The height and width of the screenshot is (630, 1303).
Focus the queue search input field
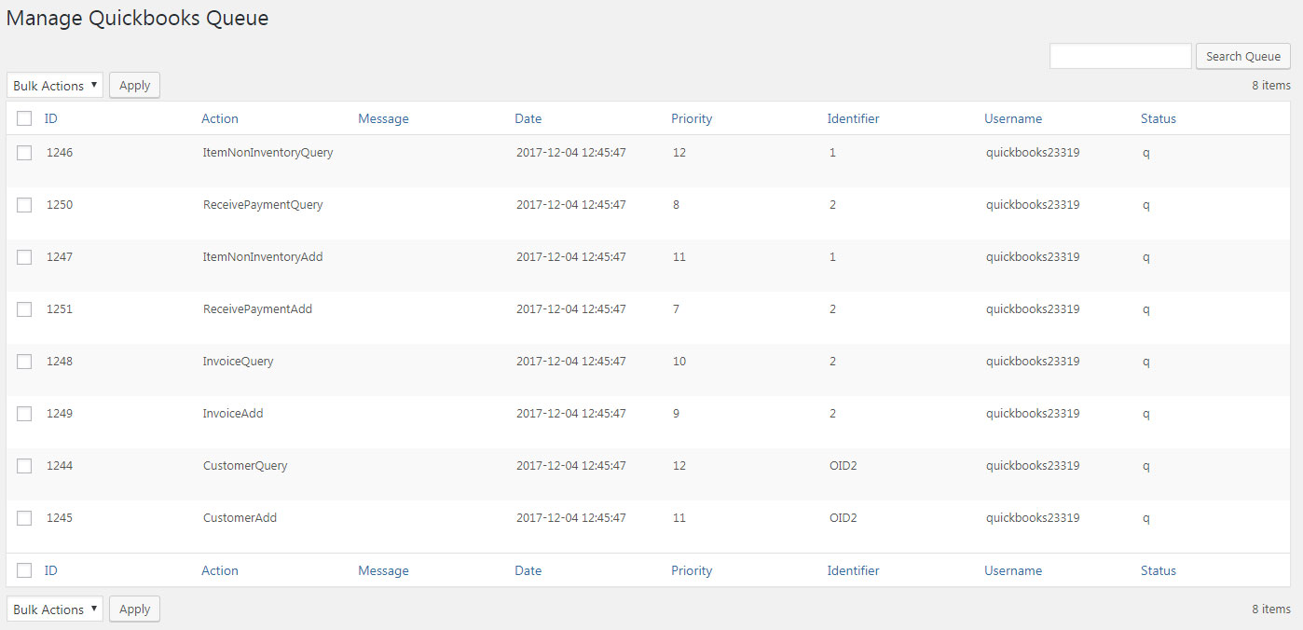[x=1120, y=56]
